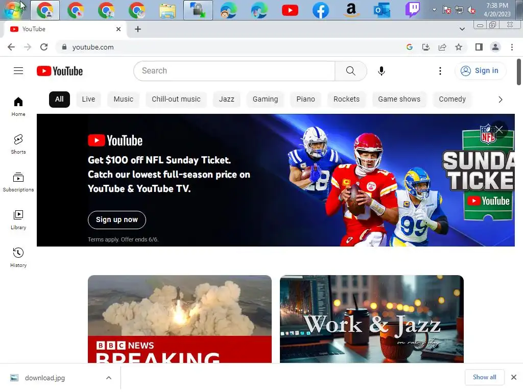
Task: Open new tab with plus button
Action: (138, 29)
